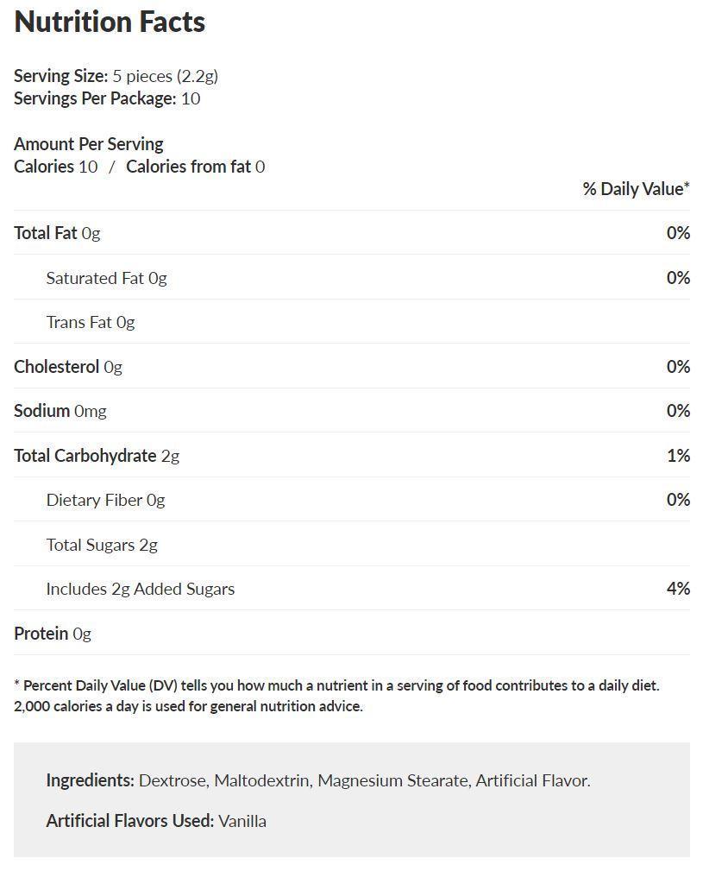Select the Protein 0g row label
The width and height of the screenshot is (709, 871).
pyautogui.click(x=52, y=634)
